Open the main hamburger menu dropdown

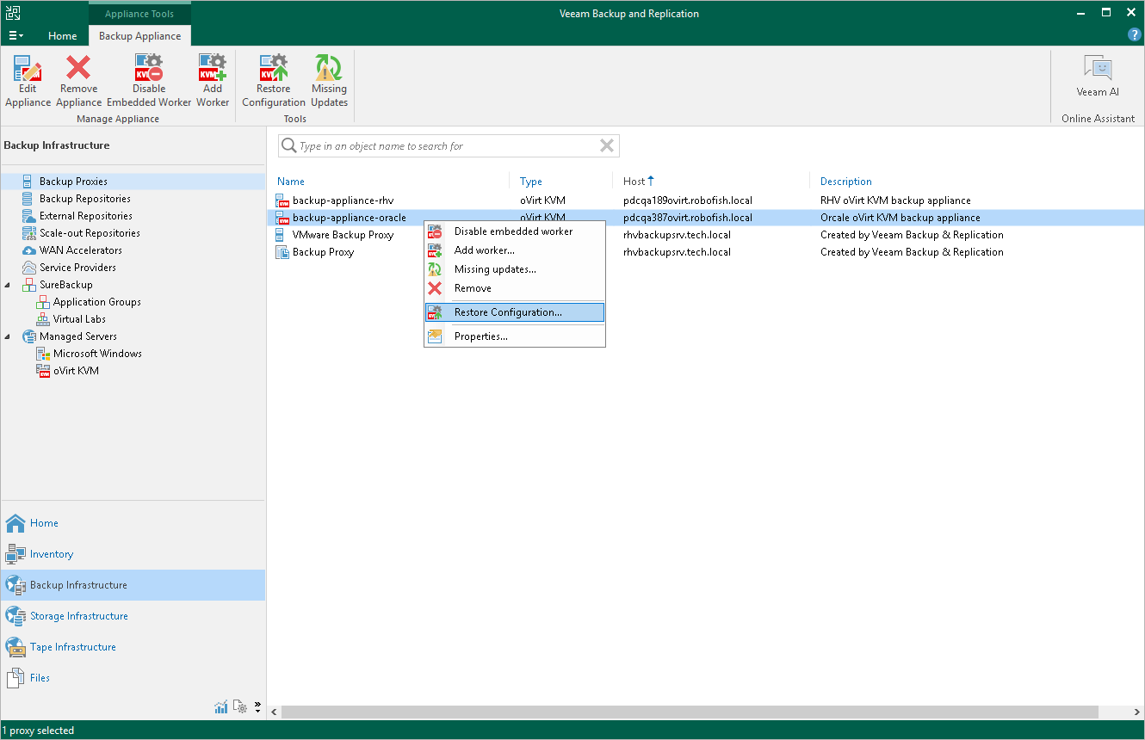pyautogui.click(x=15, y=36)
